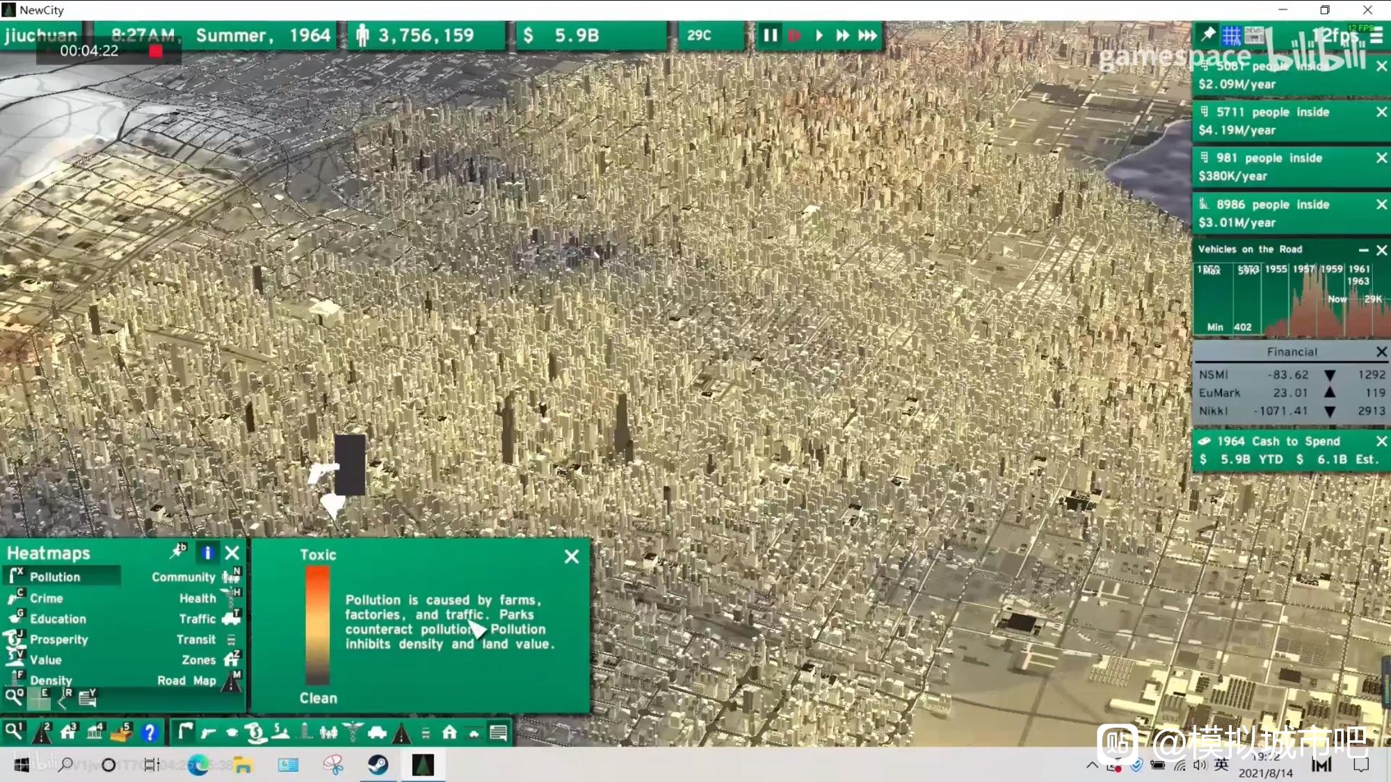The width and height of the screenshot is (1391, 782).
Task: Click the pollution Toxic-Clean gradient bar
Action: pos(318,626)
